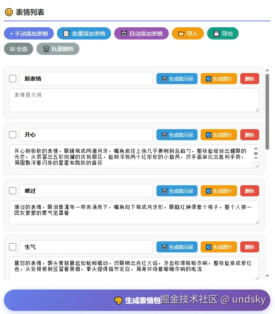This screenshot has width=275, height=314.
Task: Tick the checkbox for 难过
Action: click(x=13, y=191)
